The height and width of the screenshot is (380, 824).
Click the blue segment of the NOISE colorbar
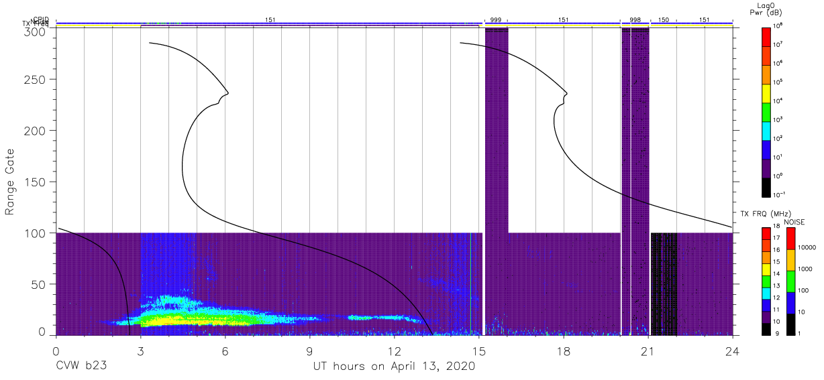[x=790, y=303]
